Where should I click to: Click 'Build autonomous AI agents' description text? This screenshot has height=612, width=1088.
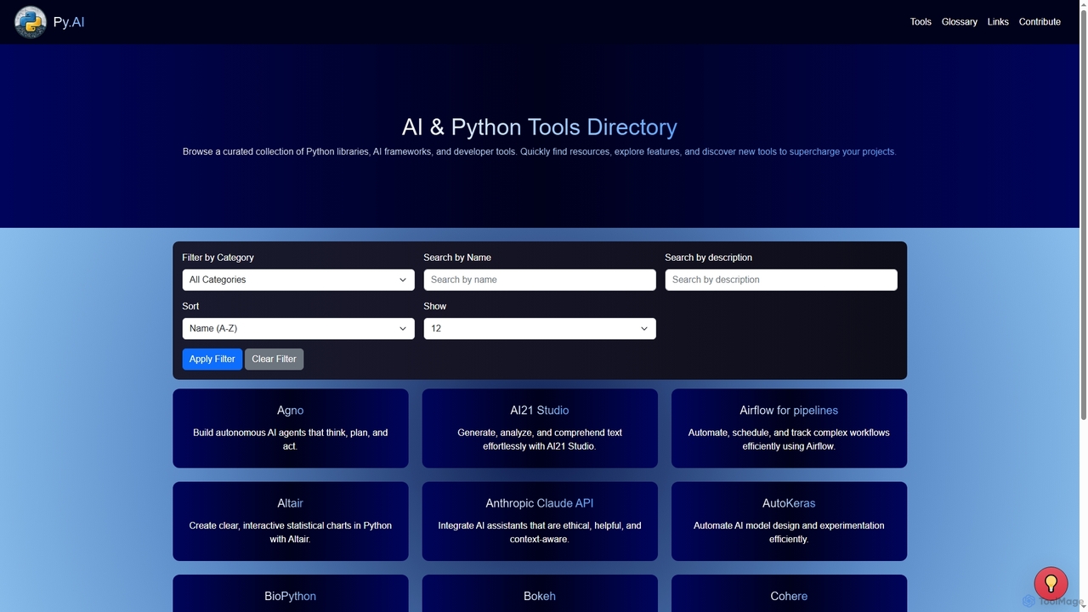click(291, 439)
